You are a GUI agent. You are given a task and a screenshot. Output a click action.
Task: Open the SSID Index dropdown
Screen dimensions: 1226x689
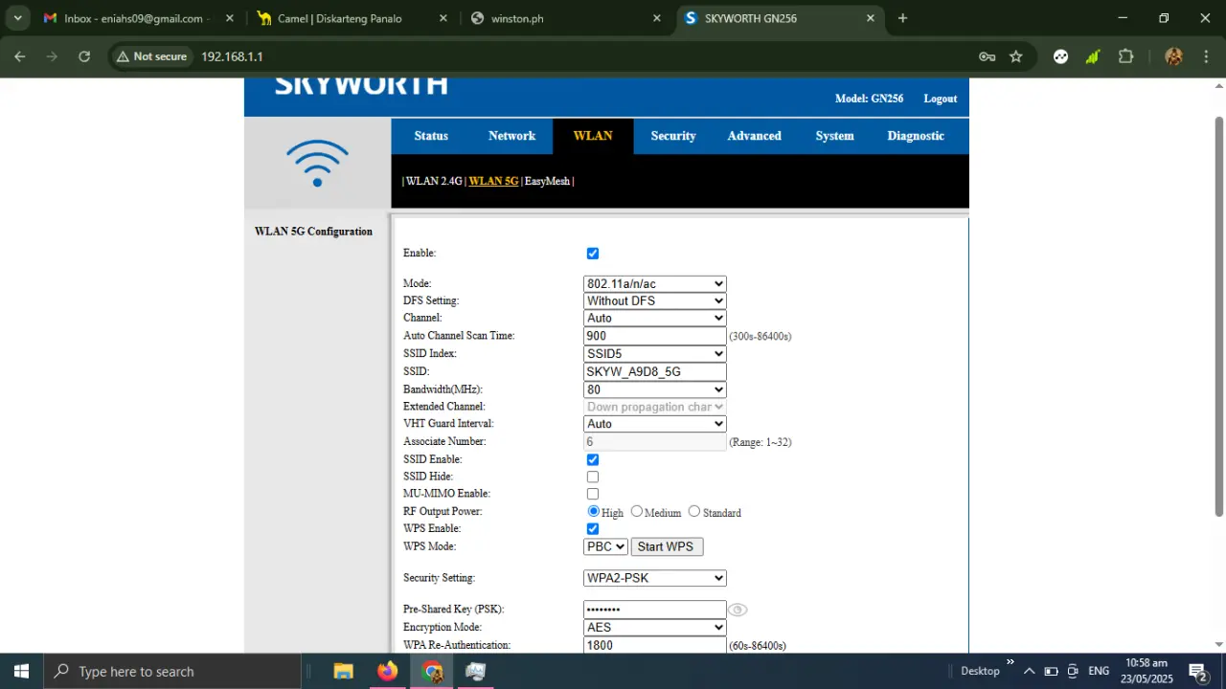click(x=655, y=354)
